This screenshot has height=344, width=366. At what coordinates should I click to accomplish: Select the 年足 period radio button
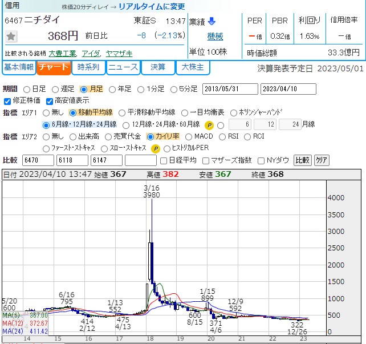(112, 90)
